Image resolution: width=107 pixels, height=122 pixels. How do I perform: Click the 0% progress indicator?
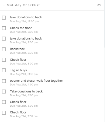coord(99,5)
